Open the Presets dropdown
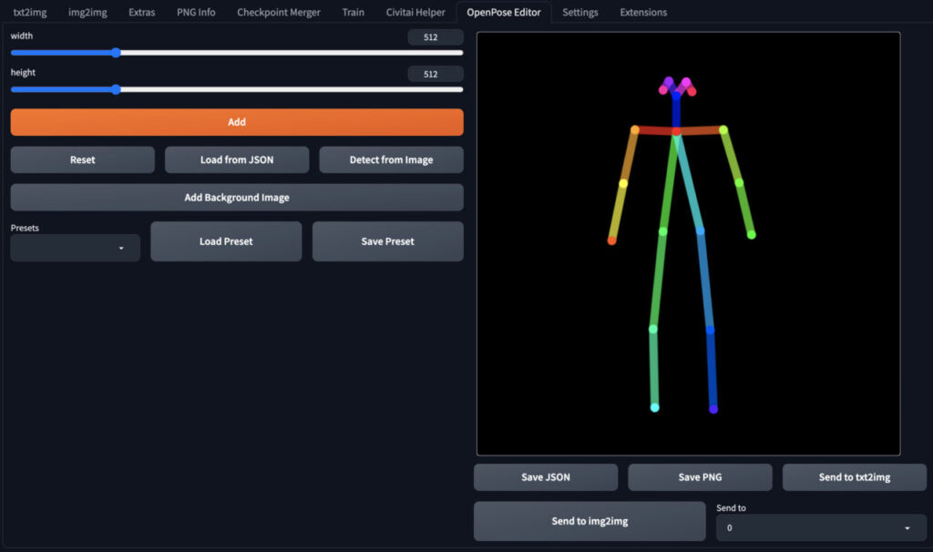Screen dimensions: 933x552 (75, 247)
